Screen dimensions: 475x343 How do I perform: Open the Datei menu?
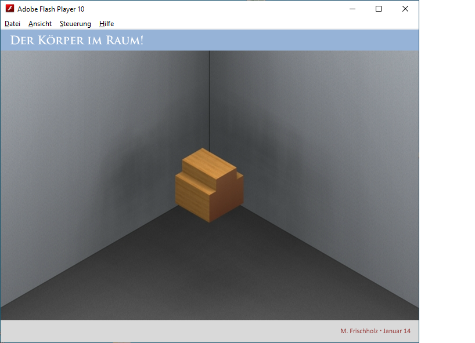pyautogui.click(x=12, y=24)
